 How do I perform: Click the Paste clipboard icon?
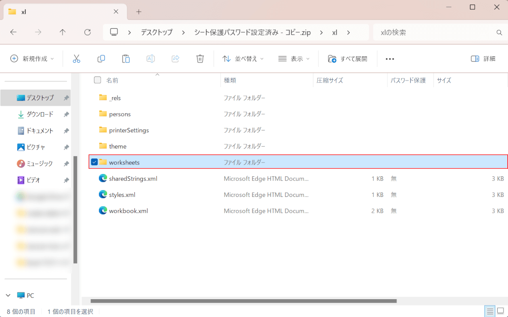(126, 59)
